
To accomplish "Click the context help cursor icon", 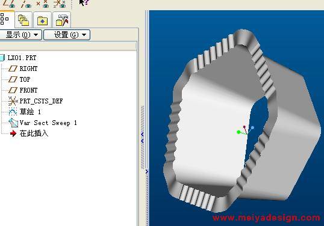I will click(x=84, y=2).
